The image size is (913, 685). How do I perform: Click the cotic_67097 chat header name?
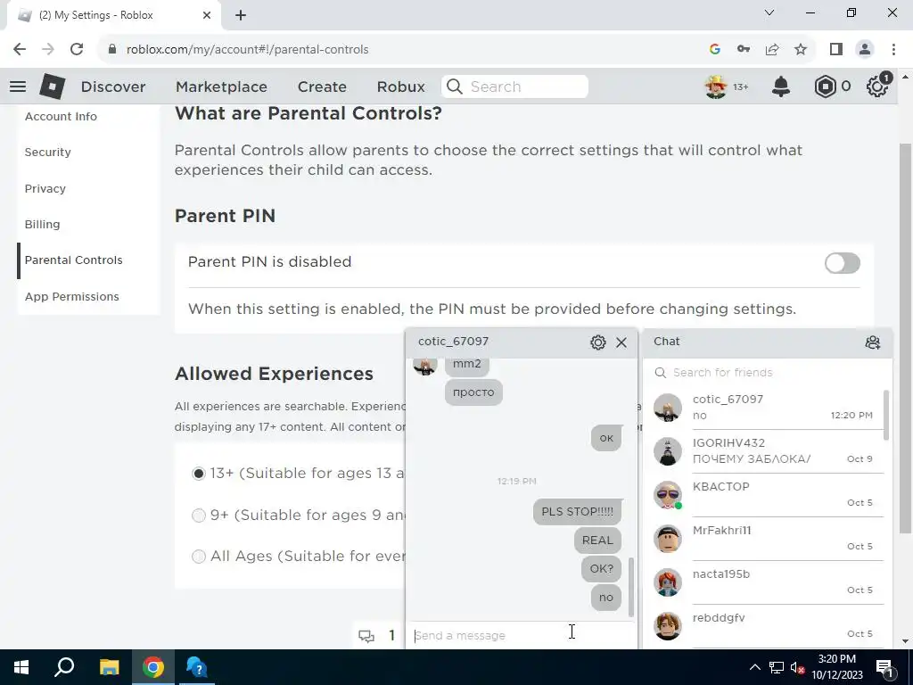(453, 342)
